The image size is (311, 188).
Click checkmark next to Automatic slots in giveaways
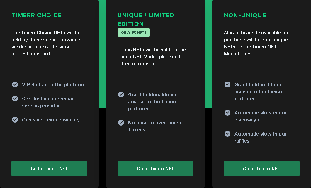[227, 113]
